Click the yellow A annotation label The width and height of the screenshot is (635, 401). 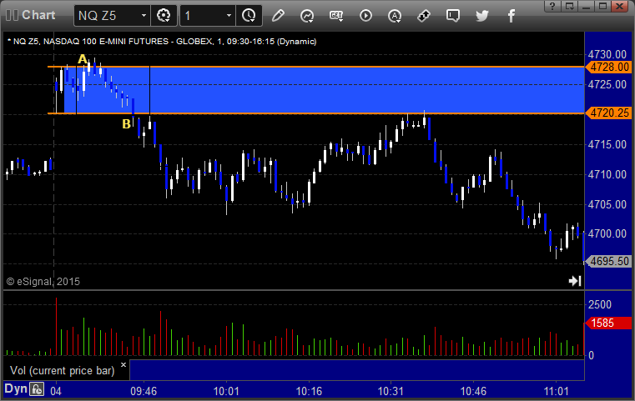83,59
